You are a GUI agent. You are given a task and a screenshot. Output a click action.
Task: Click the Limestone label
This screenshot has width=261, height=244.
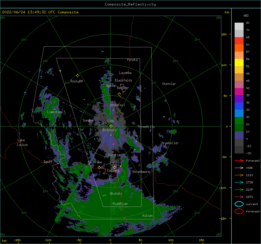tap(55, 112)
